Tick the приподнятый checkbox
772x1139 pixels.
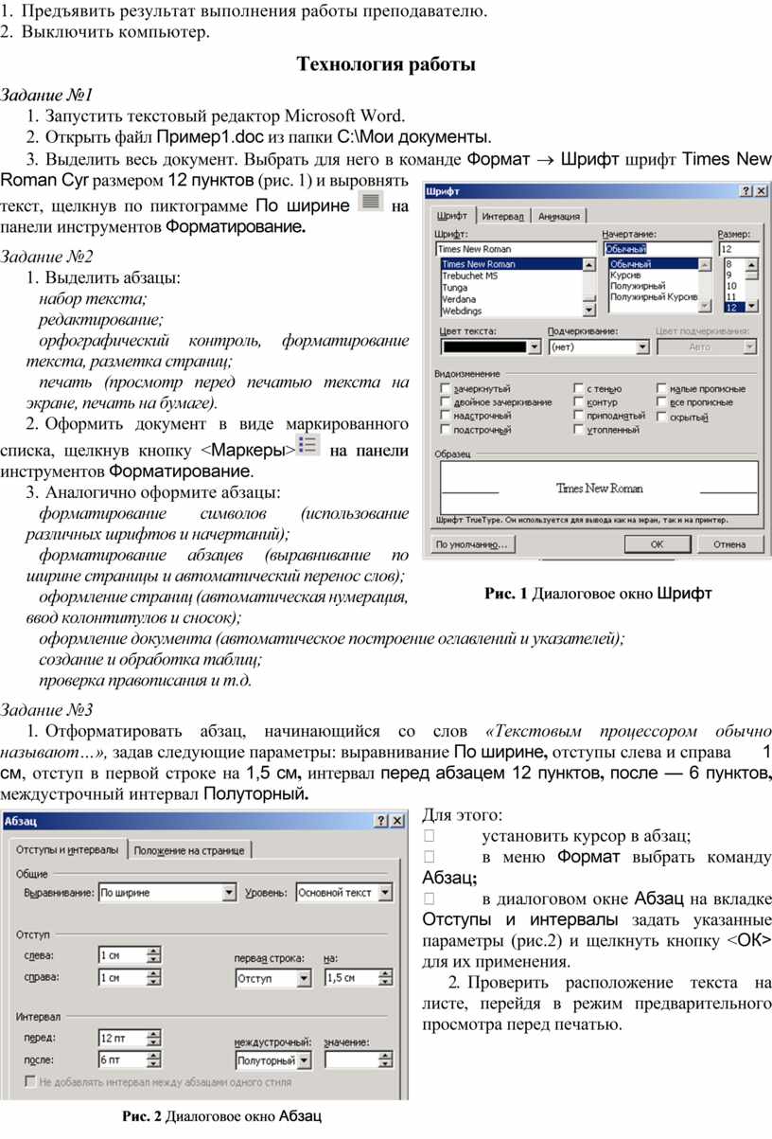pyautogui.click(x=579, y=416)
